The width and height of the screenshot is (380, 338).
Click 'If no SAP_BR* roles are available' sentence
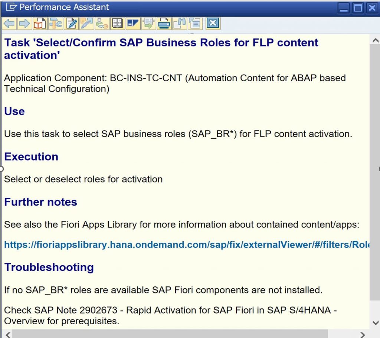point(163,290)
